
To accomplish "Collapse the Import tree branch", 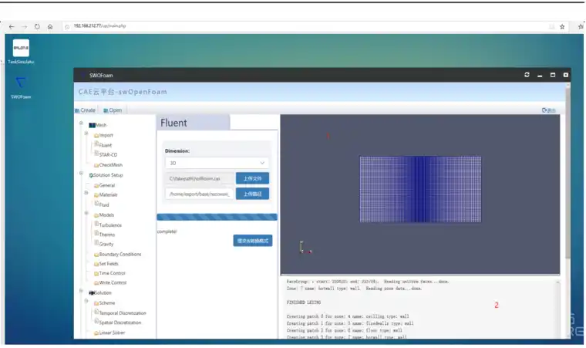I will click(x=86, y=133).
